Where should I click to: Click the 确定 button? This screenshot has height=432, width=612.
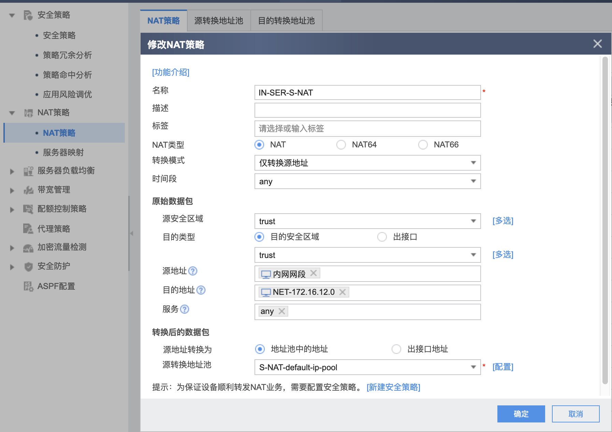pos(521,414)
